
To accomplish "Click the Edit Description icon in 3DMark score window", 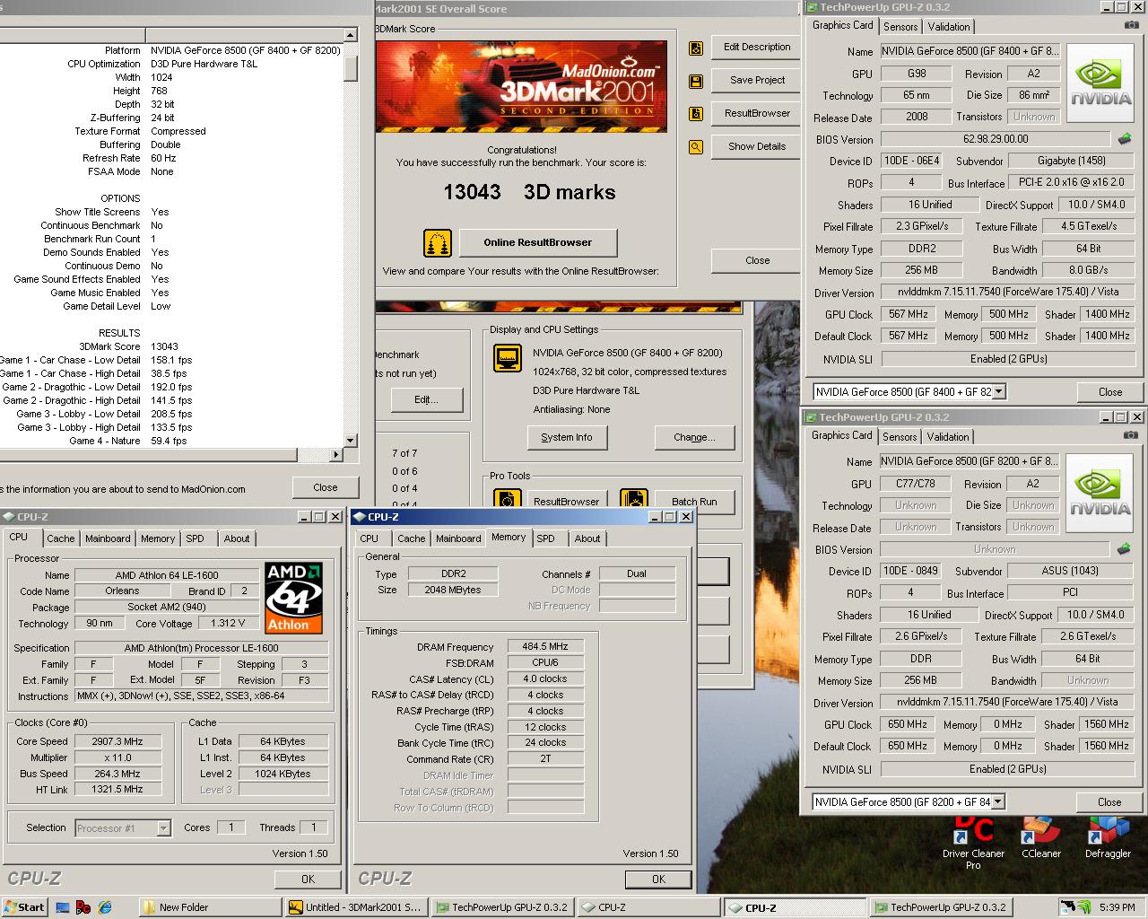I will [x=696, y=48].
